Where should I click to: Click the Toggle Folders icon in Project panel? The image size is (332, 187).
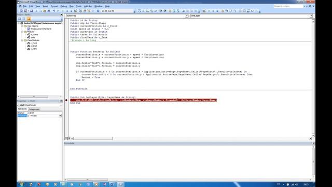click(29, 19)
